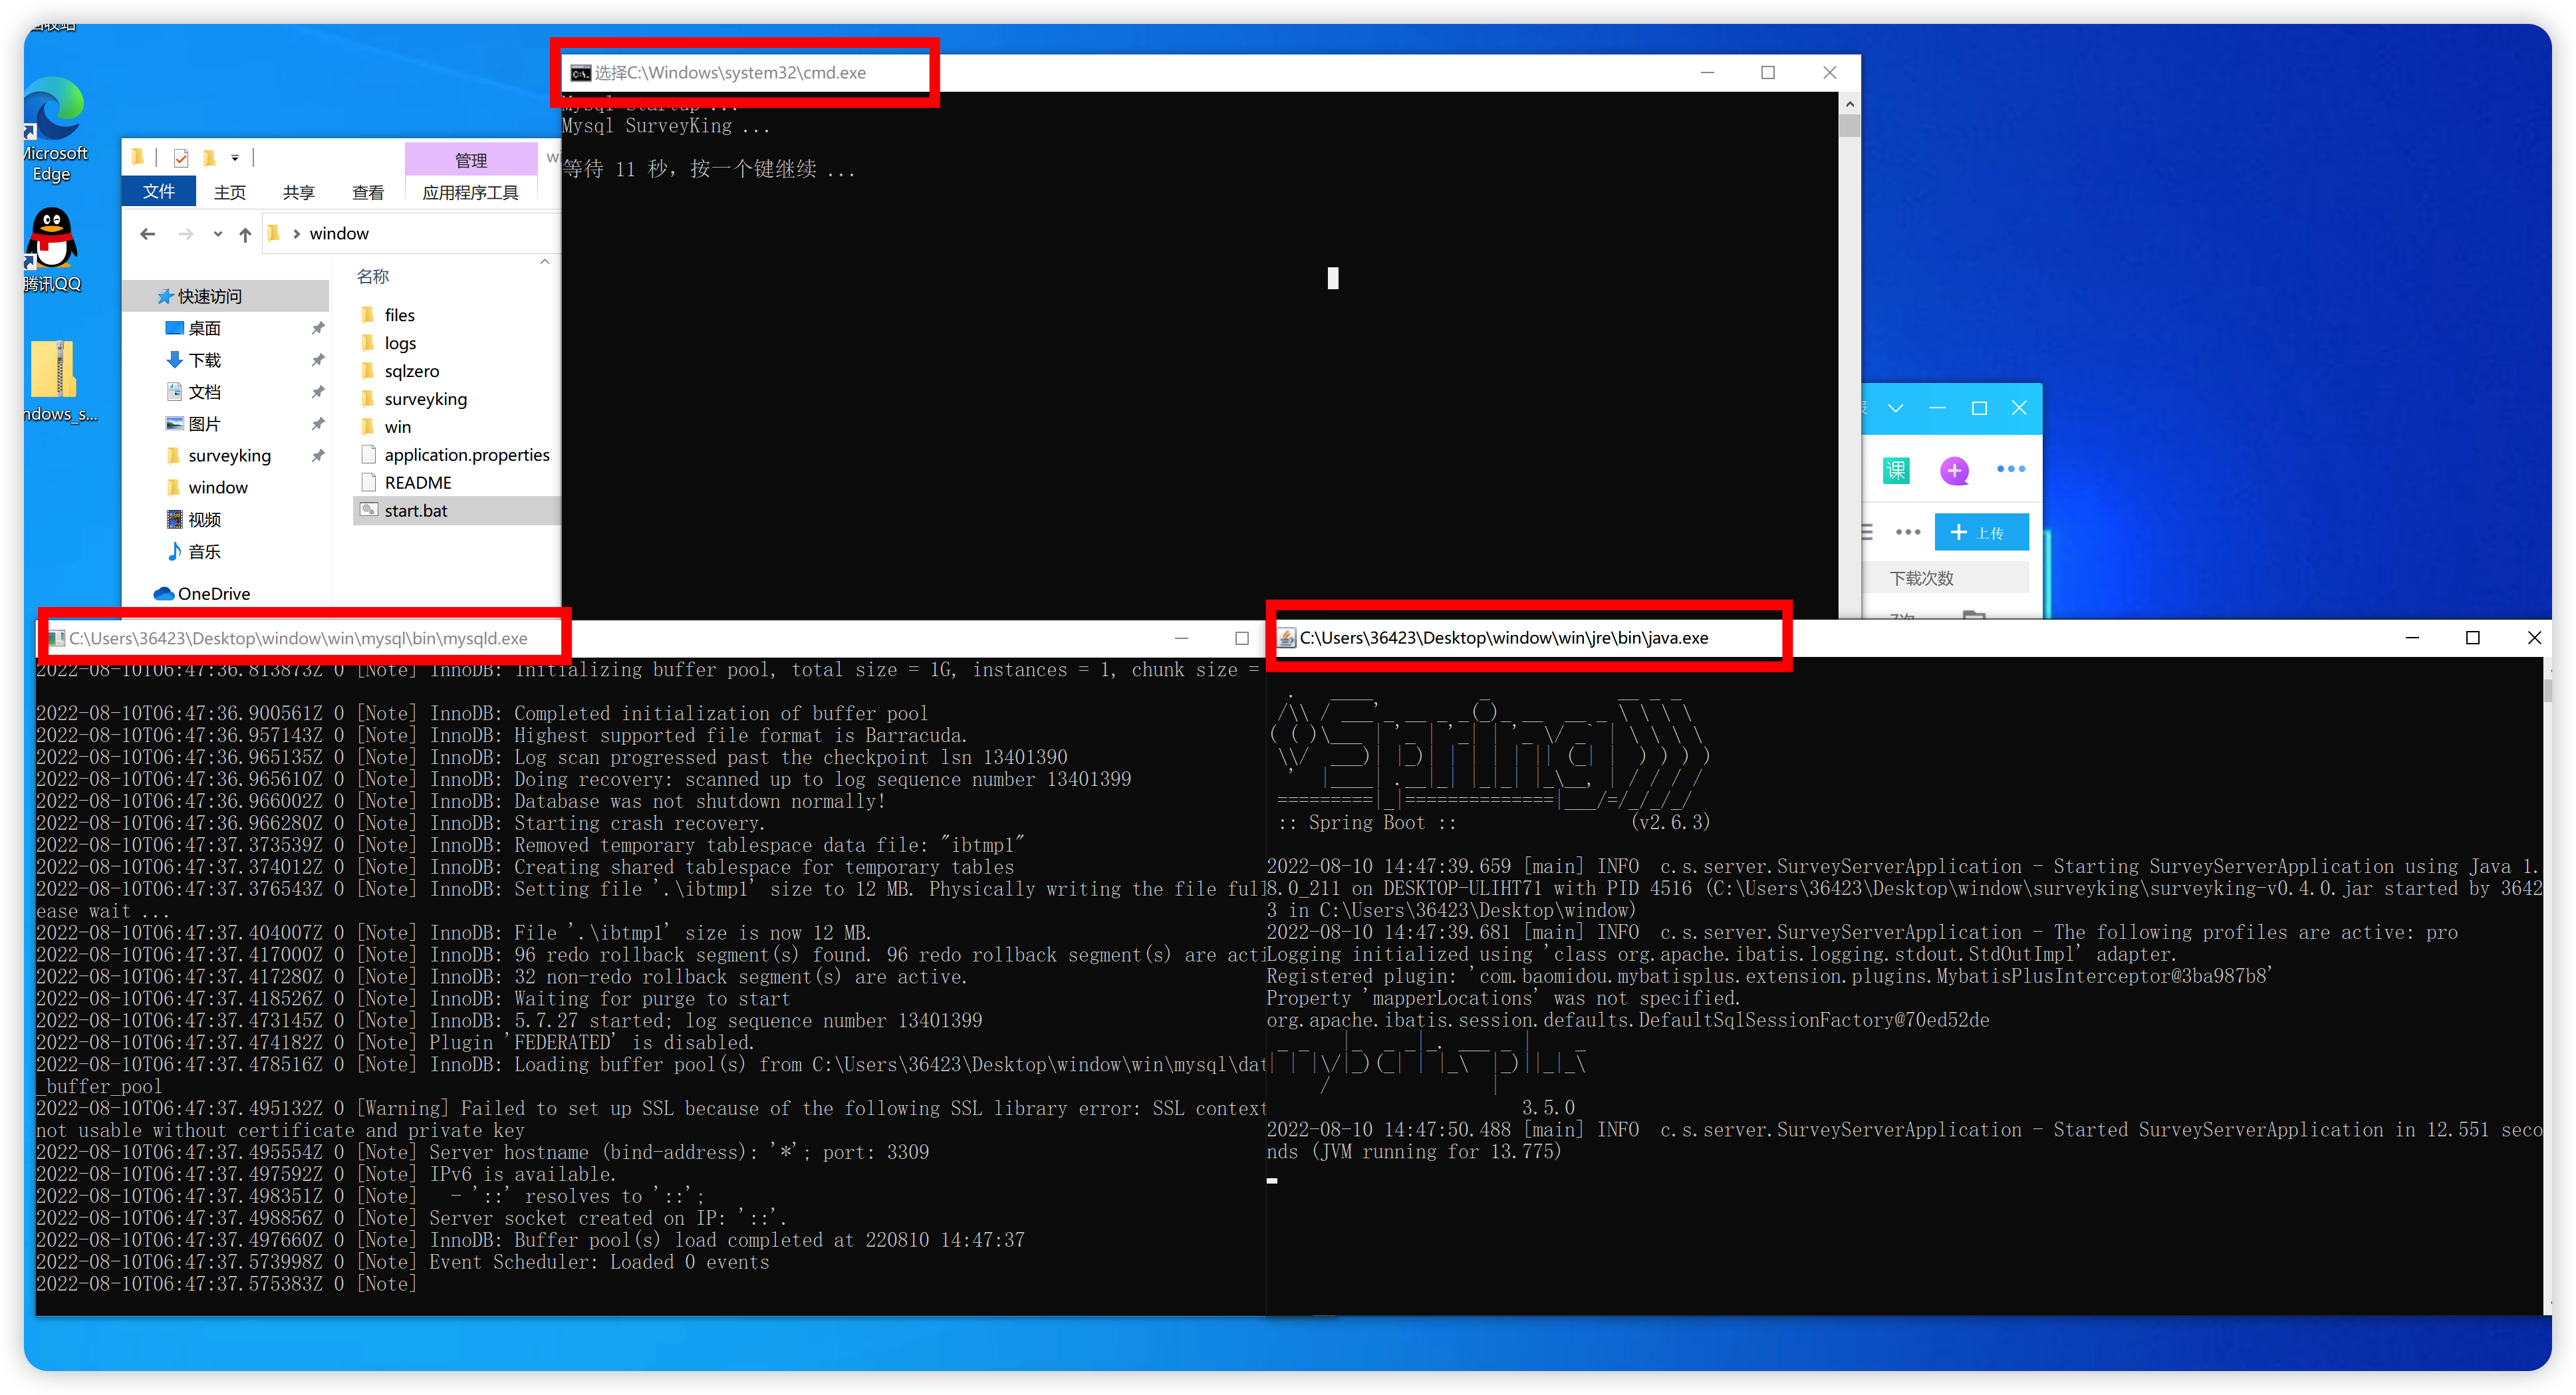Click the 'Started SurveyServerApplication' log line
Screen dimensions: 2576x1395
pos(1904,1141)
